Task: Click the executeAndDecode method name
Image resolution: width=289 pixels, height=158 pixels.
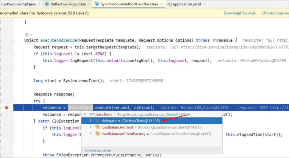Action: (58, 40)
